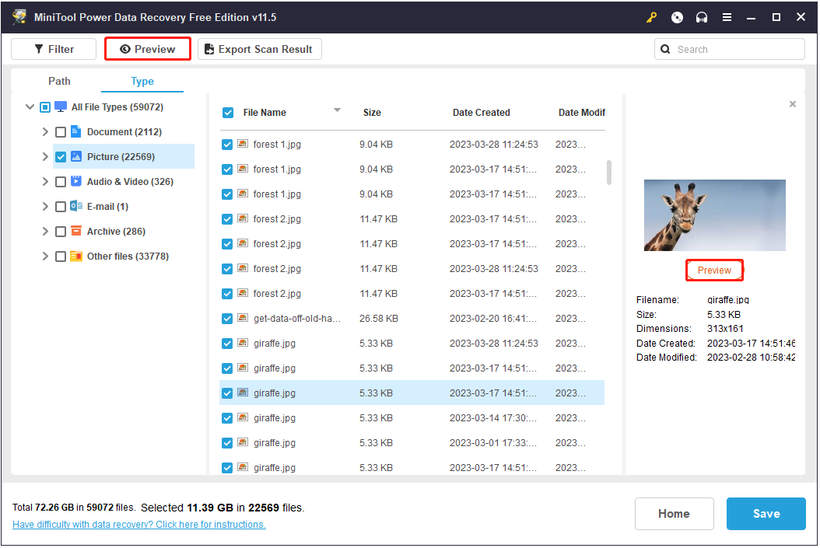Check the Document category checkbox
This screenshot has height=548, width=820.
coord(61,132)
